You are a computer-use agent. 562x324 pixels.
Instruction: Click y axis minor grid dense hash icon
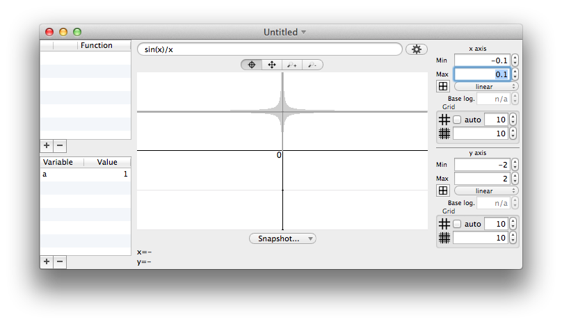[444, 238]
